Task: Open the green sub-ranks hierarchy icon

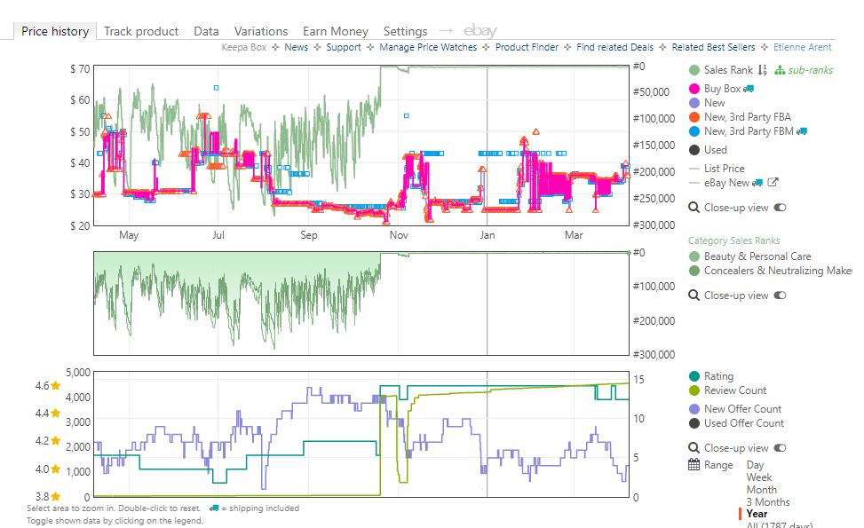Action: tap(780, 70)
